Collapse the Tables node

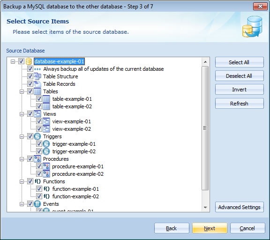click(22, 91)
